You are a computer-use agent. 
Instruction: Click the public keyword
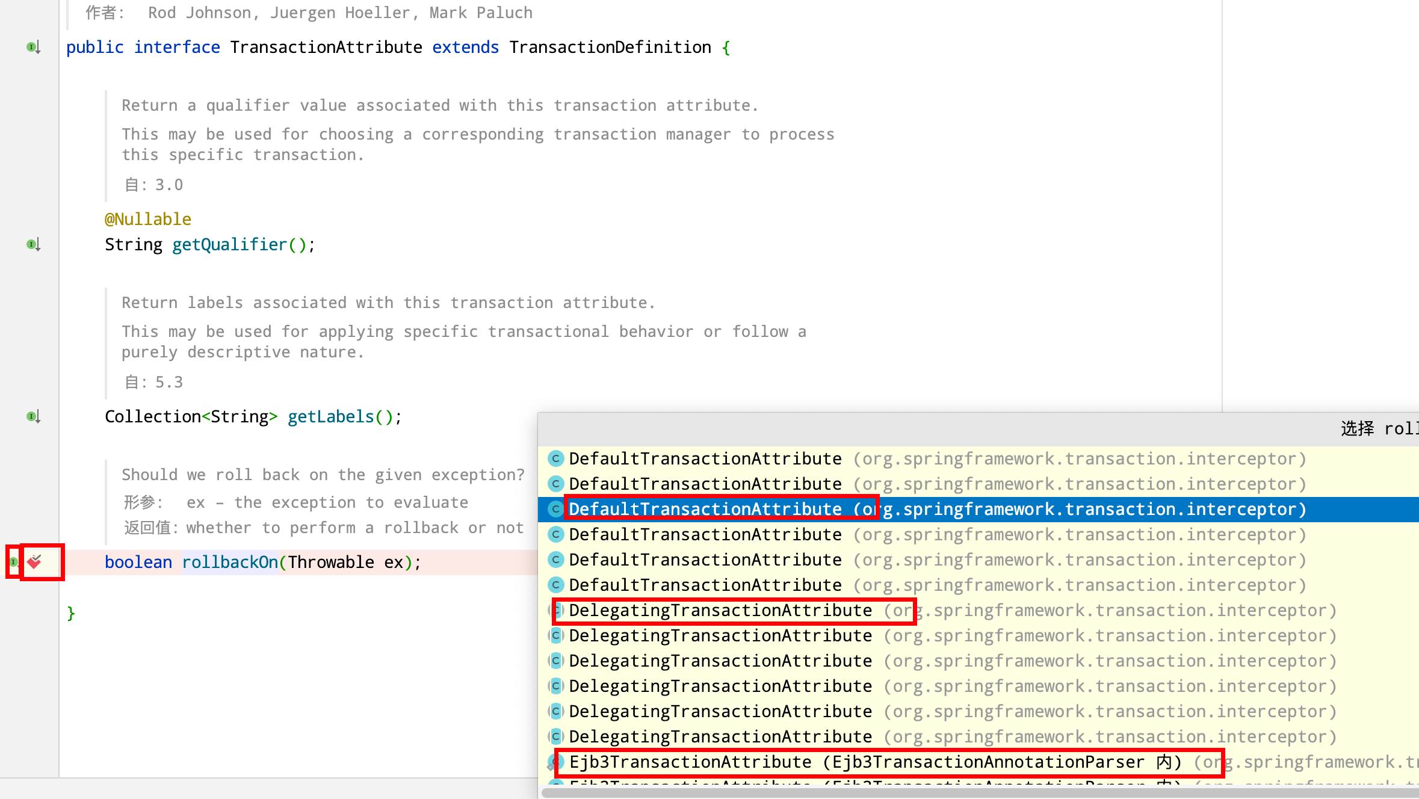(95, 48)
